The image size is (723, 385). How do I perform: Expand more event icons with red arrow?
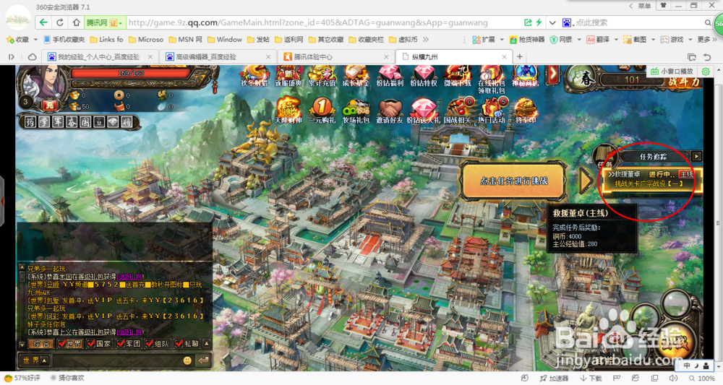point(552,74)
